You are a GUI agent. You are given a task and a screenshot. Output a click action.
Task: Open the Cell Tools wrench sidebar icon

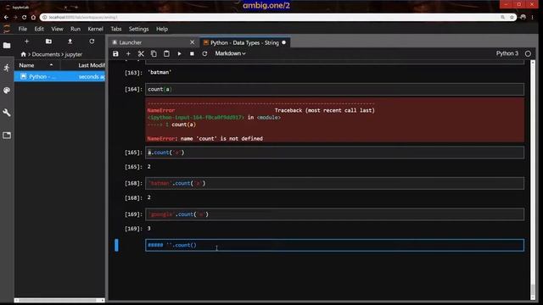coord(7,113)
